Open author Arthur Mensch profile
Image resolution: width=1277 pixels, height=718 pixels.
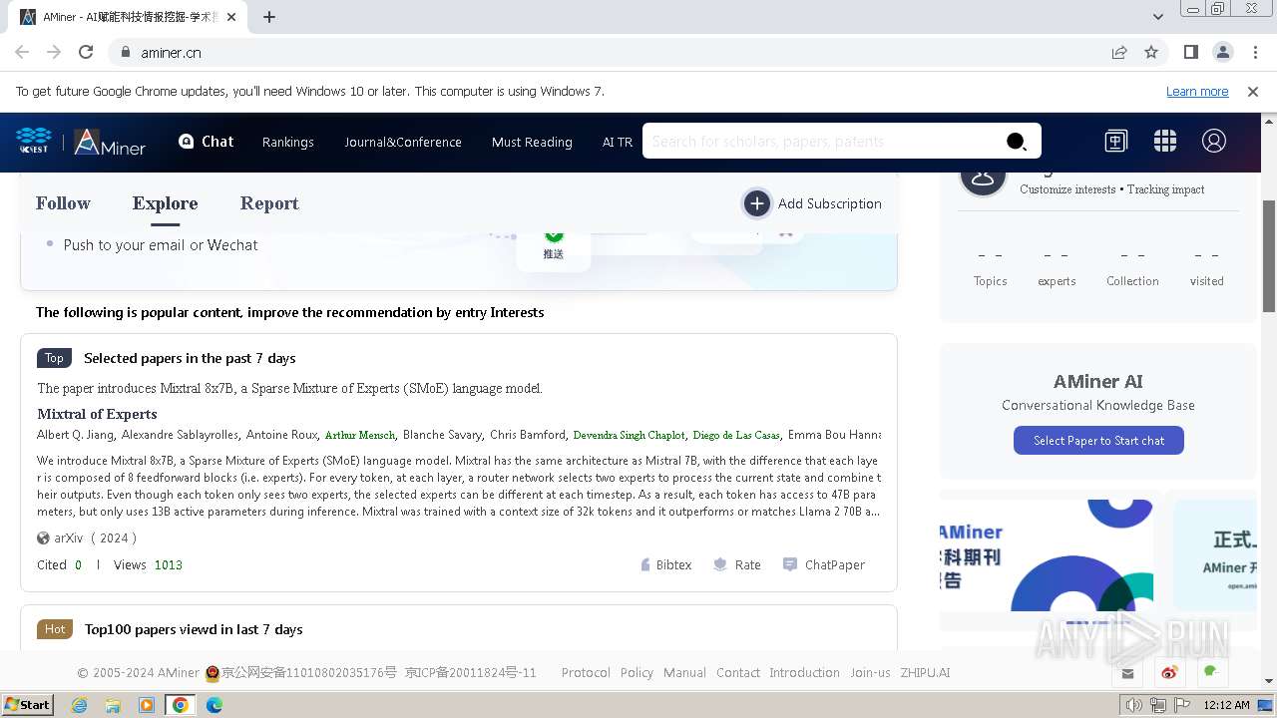(359, 435)
